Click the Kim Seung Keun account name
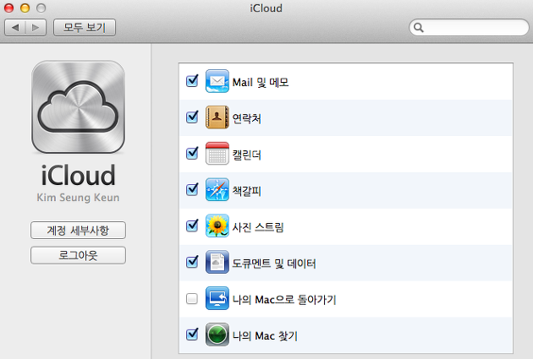 click(78, 198)
